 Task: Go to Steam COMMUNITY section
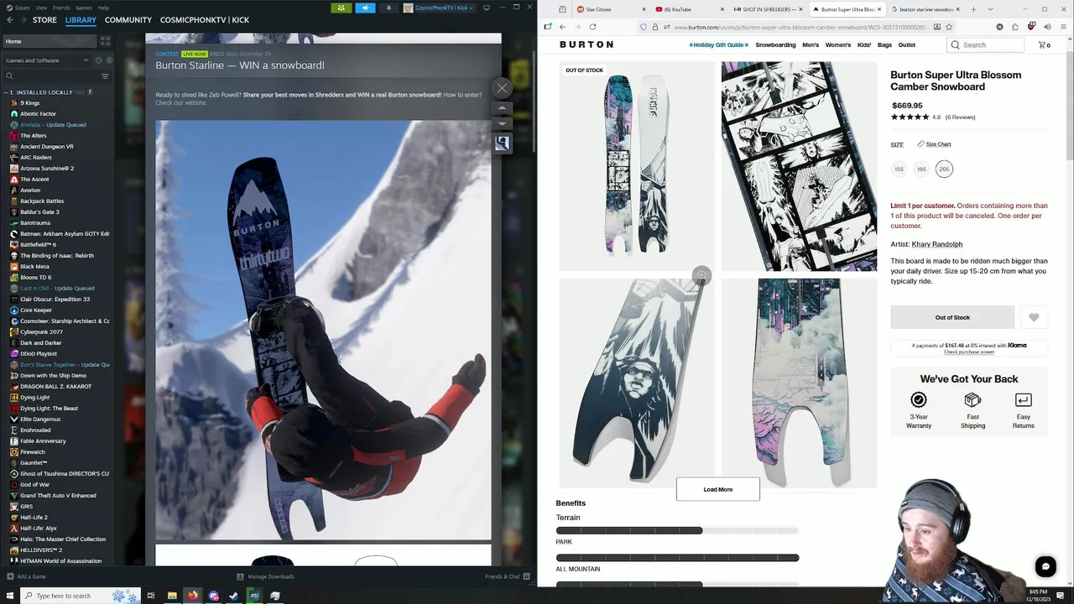(128, 19)
